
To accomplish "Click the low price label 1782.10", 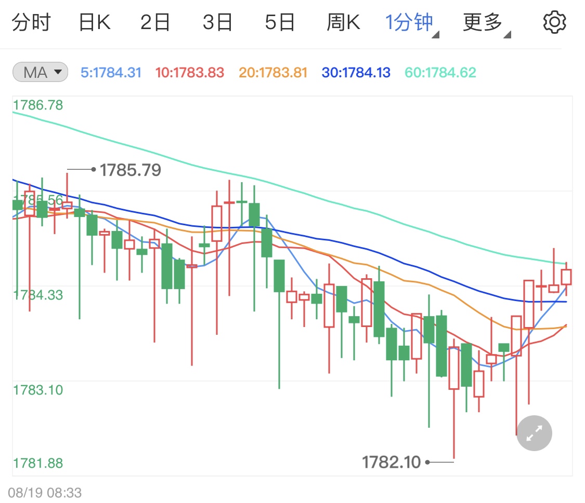I will coord(392,462).
